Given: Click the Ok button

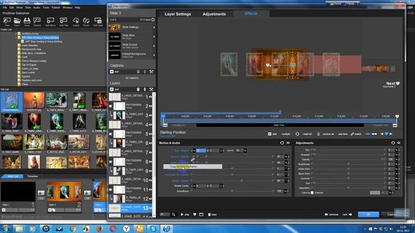Looking at the screenshot, I should tap(368, 214).
